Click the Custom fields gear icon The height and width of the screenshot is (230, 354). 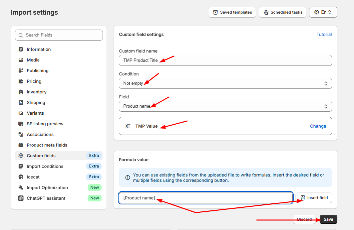pyautogui.click(x=21, y=156)
